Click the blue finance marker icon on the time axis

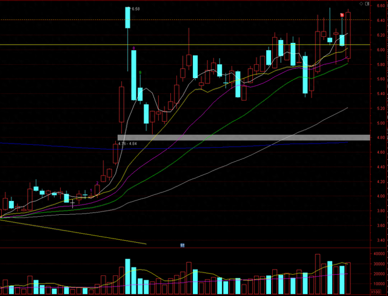point(182,245)
